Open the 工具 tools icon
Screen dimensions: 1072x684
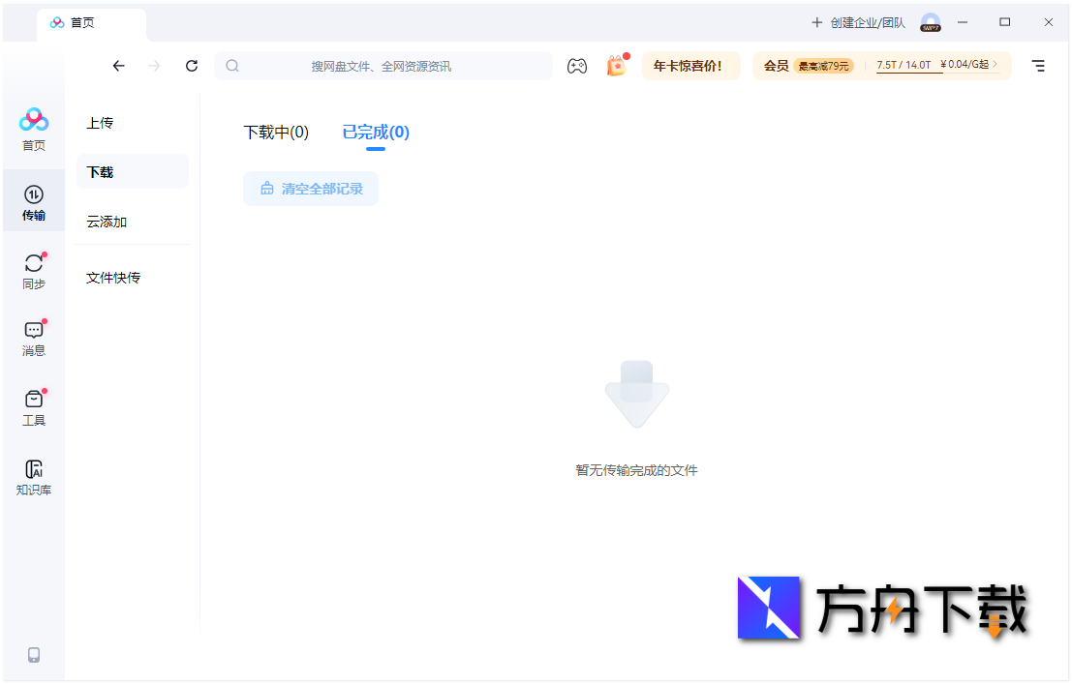point(34,405)
